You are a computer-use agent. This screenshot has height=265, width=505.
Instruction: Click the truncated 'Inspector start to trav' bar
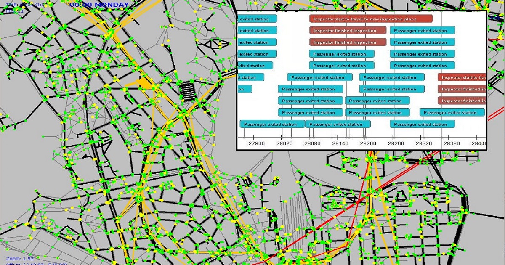pyautogui.click(x=462, y=77)
